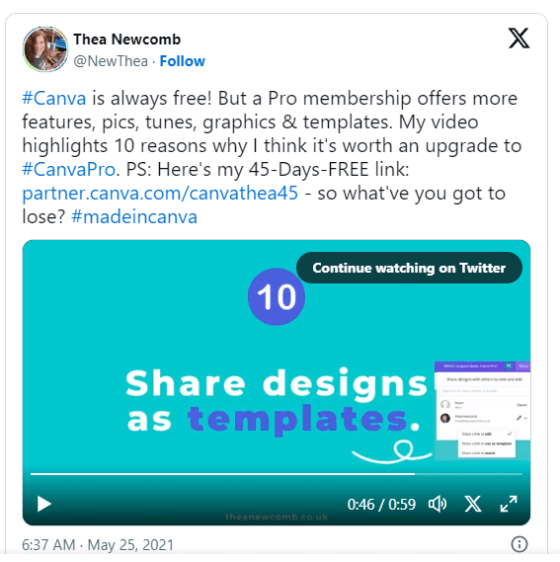Seek on the video progress bar

(277, 474)
